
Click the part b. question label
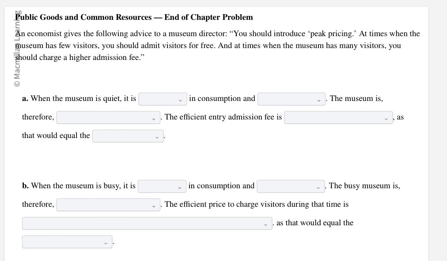point(25,186)
